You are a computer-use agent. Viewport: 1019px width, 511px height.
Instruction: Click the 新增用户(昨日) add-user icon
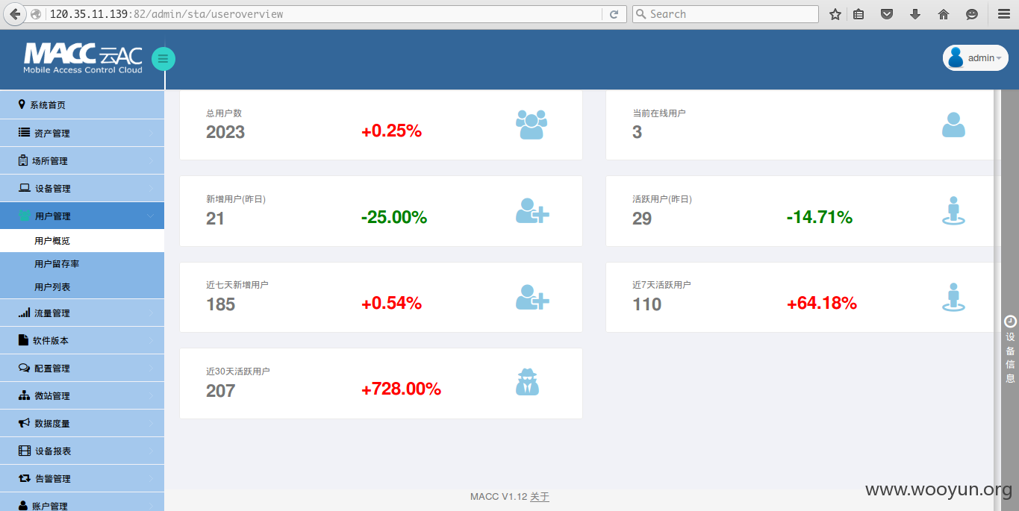(532, 211)
